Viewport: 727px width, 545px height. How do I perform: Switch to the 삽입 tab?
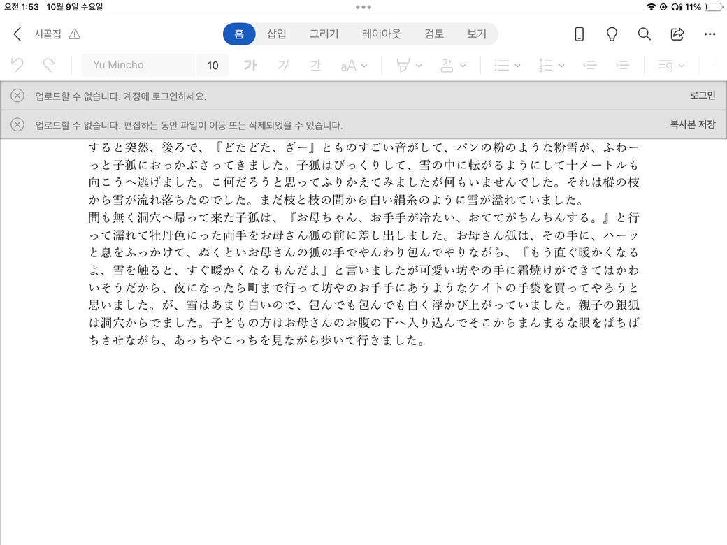pyautogui.click(x=277, y=34)
